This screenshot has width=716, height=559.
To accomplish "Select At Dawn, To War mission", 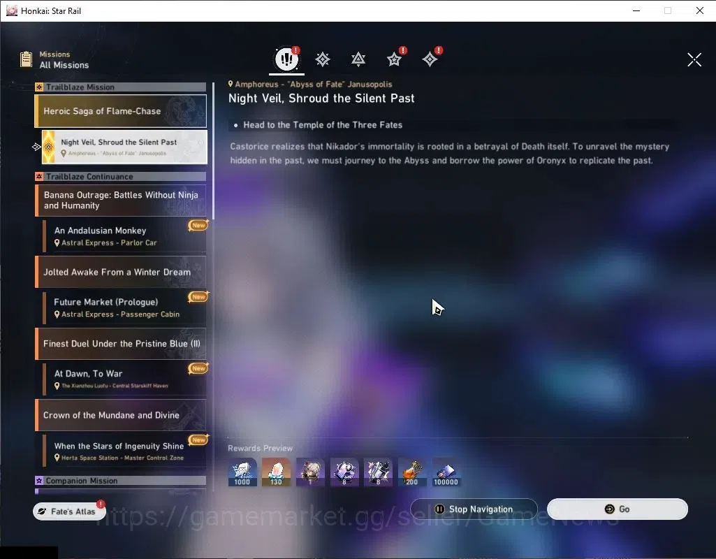I will pyautogui.click(x=124, y=379).
